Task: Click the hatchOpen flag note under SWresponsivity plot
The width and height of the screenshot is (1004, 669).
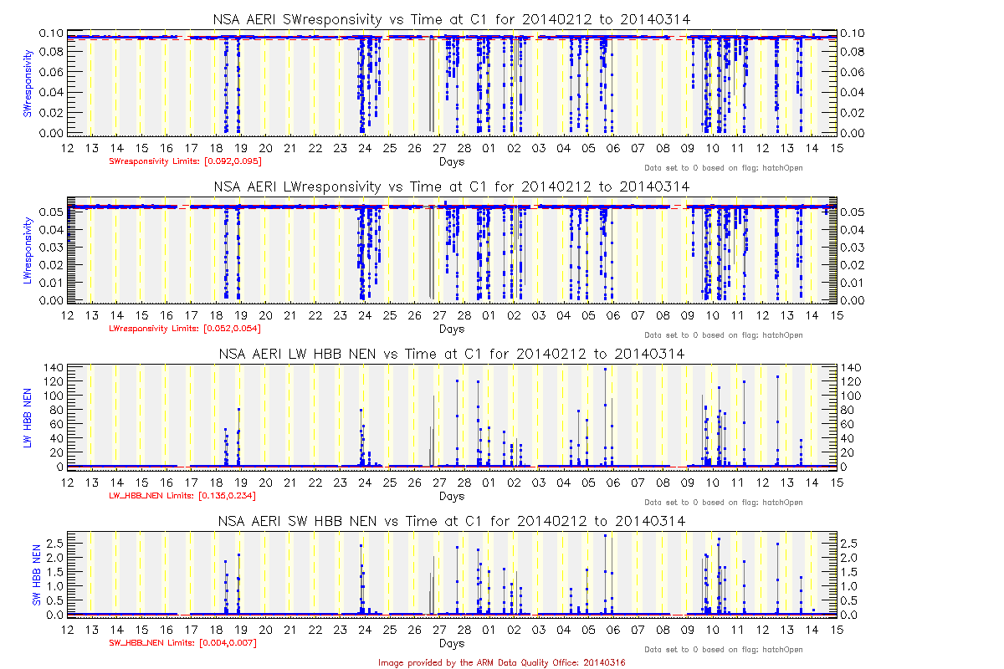Action: pos(723,168)
